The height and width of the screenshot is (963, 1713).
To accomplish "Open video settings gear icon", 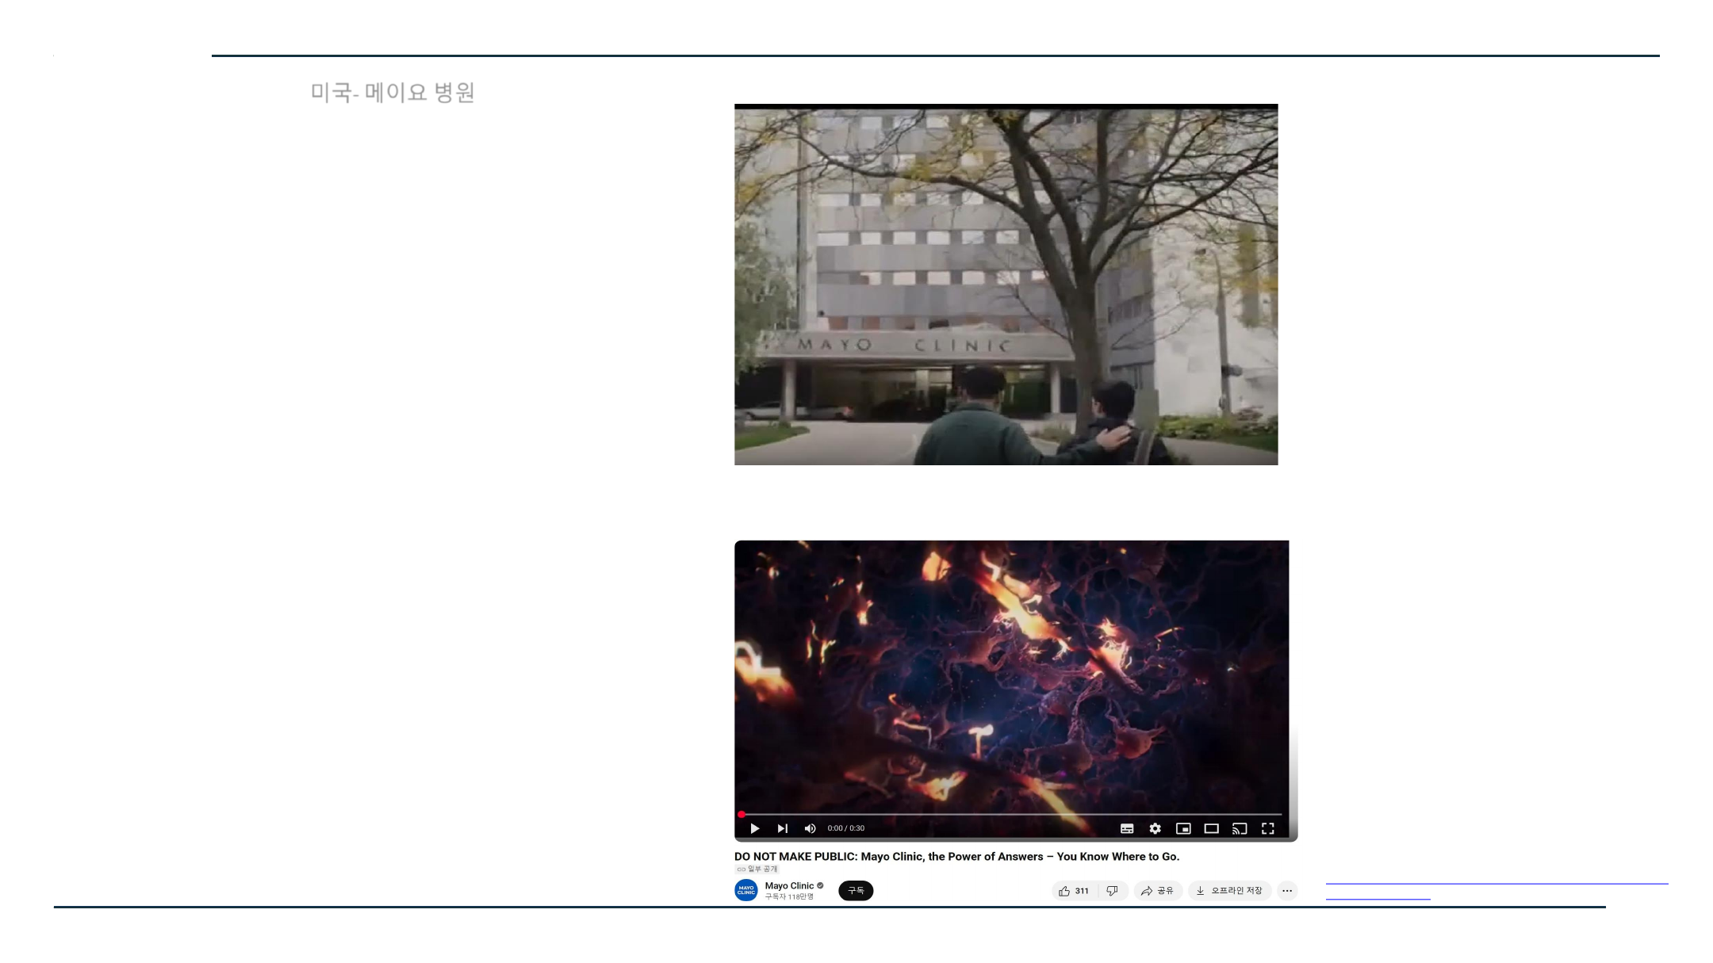I will coord(1155,828).
